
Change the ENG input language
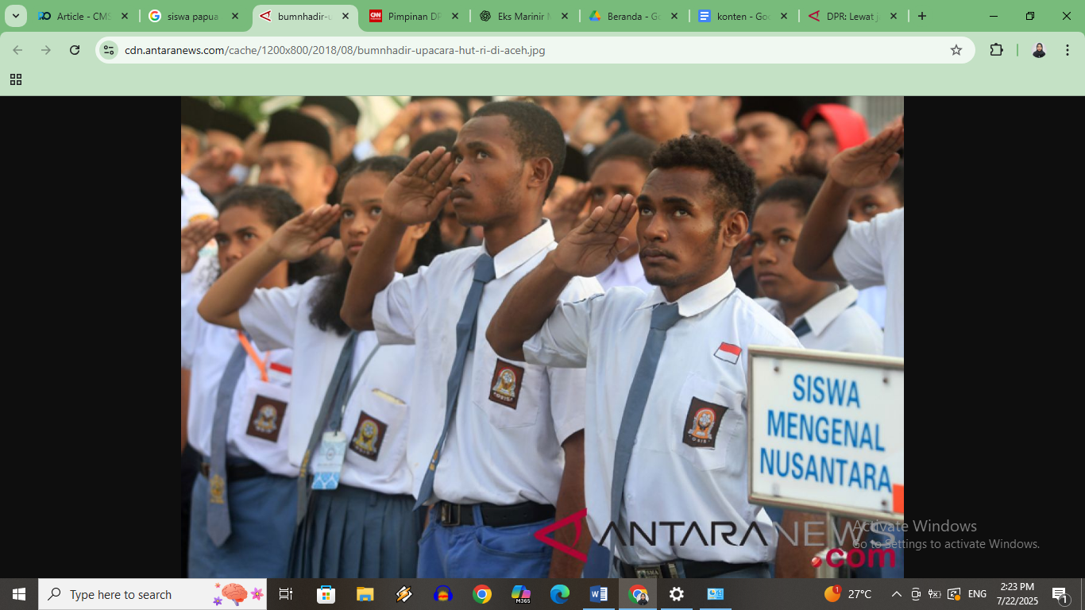(977, 594)
